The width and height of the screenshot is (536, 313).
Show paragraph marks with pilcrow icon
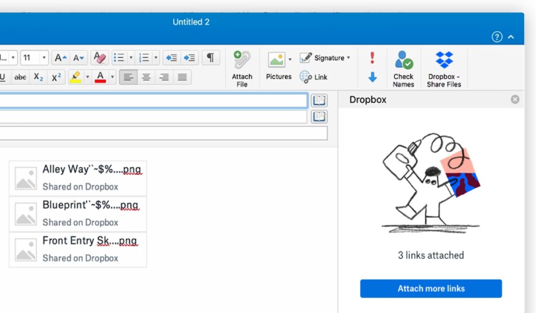[210, 58]
